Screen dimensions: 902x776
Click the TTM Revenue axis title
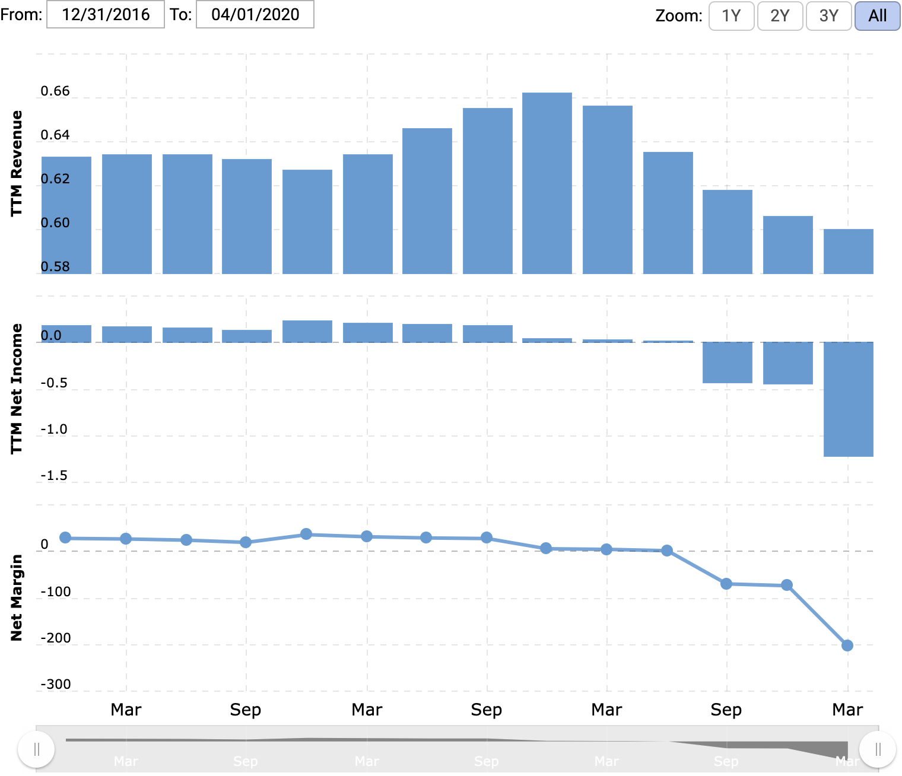[x=17, y=163]
